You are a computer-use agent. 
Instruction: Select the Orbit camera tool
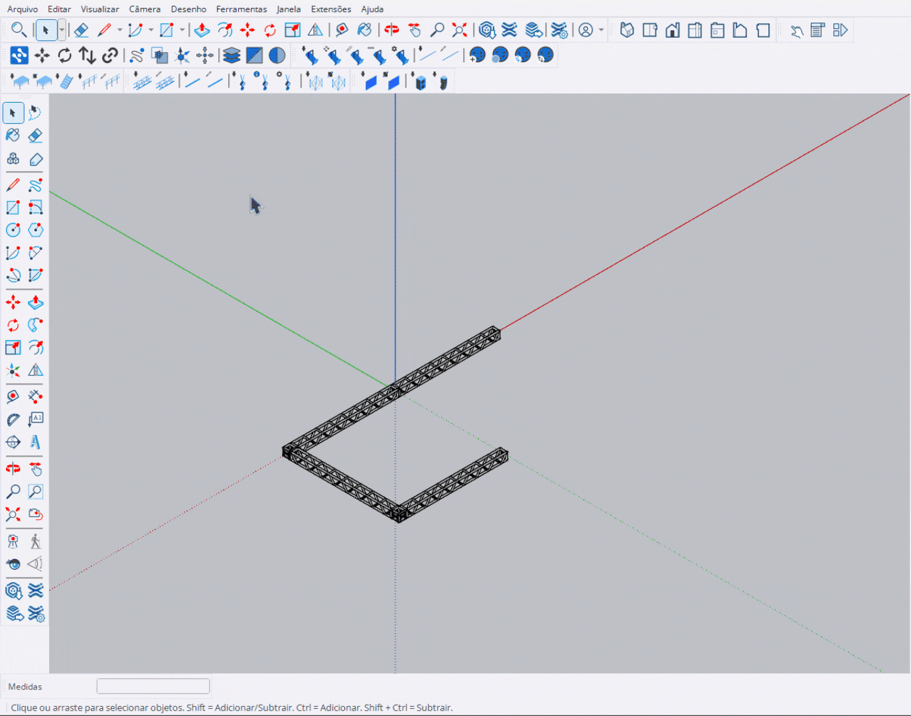tap(12, 467)
